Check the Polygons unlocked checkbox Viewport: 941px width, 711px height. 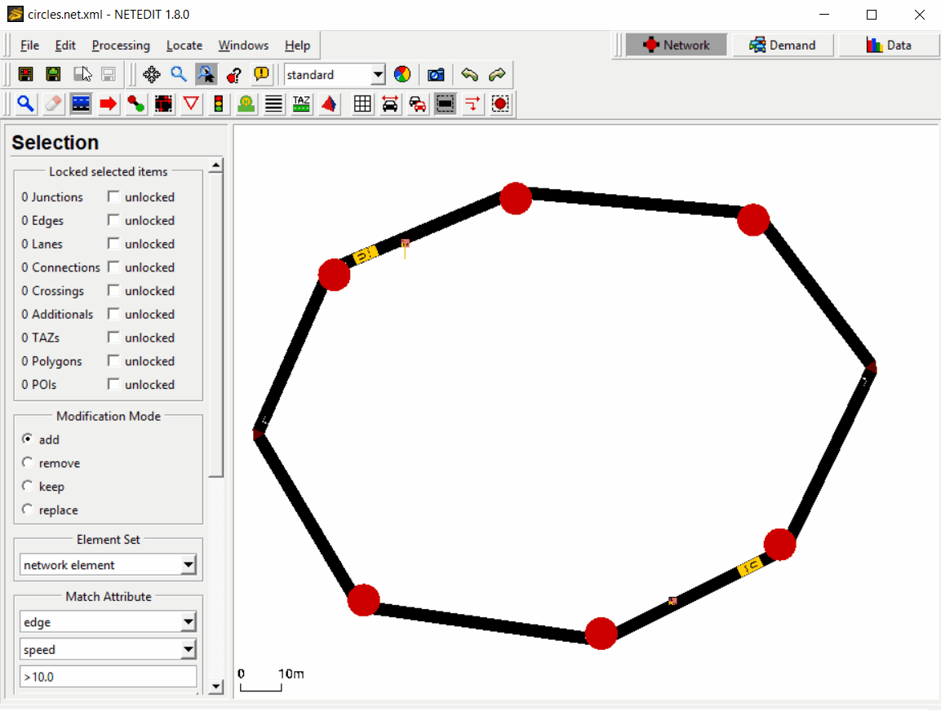pos(113,361)
